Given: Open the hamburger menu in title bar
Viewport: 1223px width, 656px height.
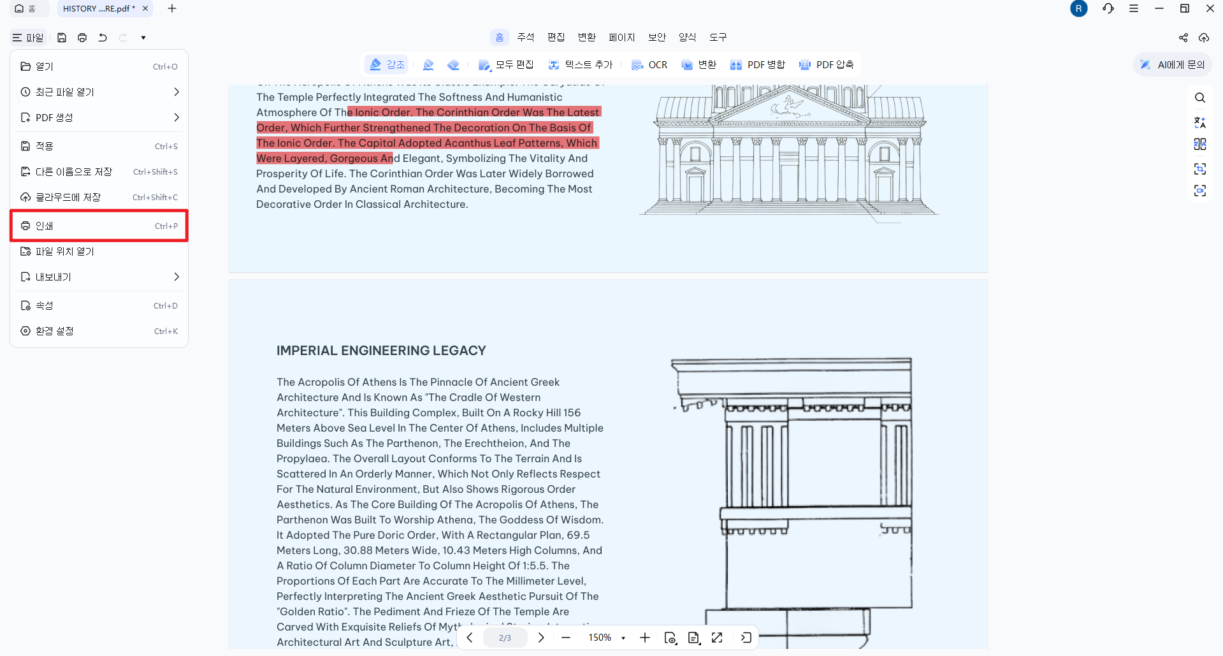Looking at the screenshot, I should tap(1134, 9).
